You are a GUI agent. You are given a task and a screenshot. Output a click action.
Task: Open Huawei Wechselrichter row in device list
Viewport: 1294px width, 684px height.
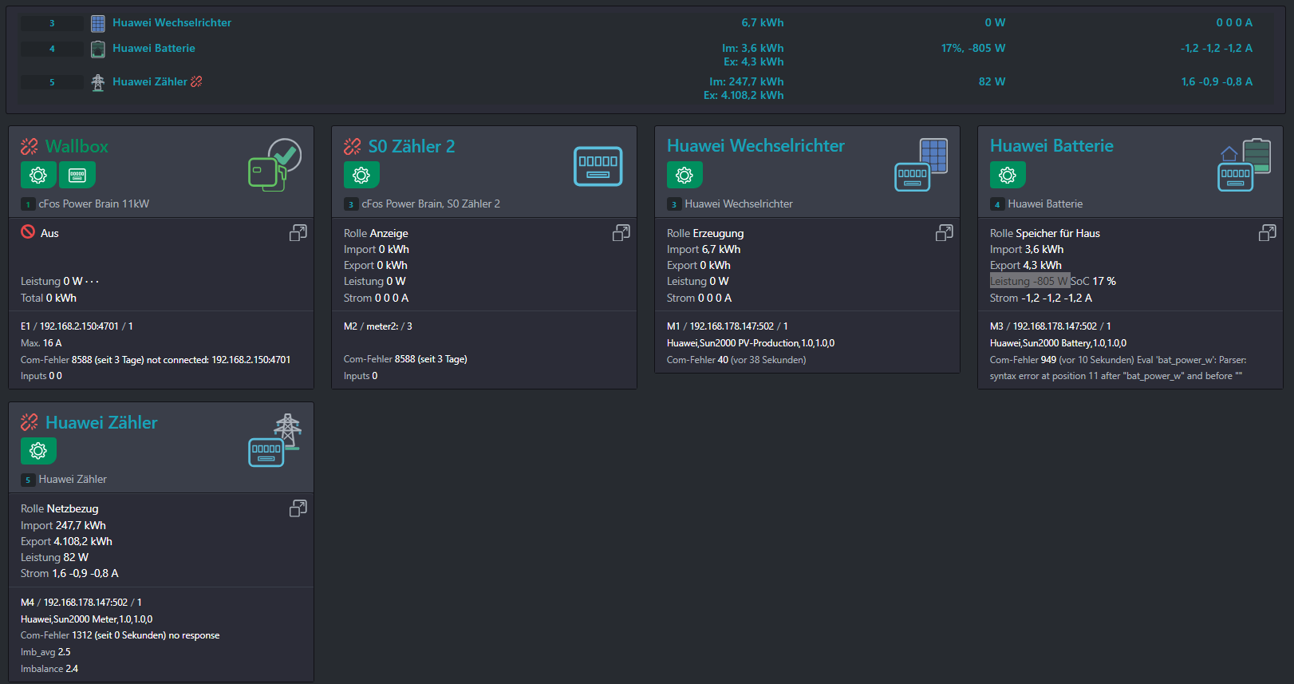pyautogui.click(x=172, y=23)
